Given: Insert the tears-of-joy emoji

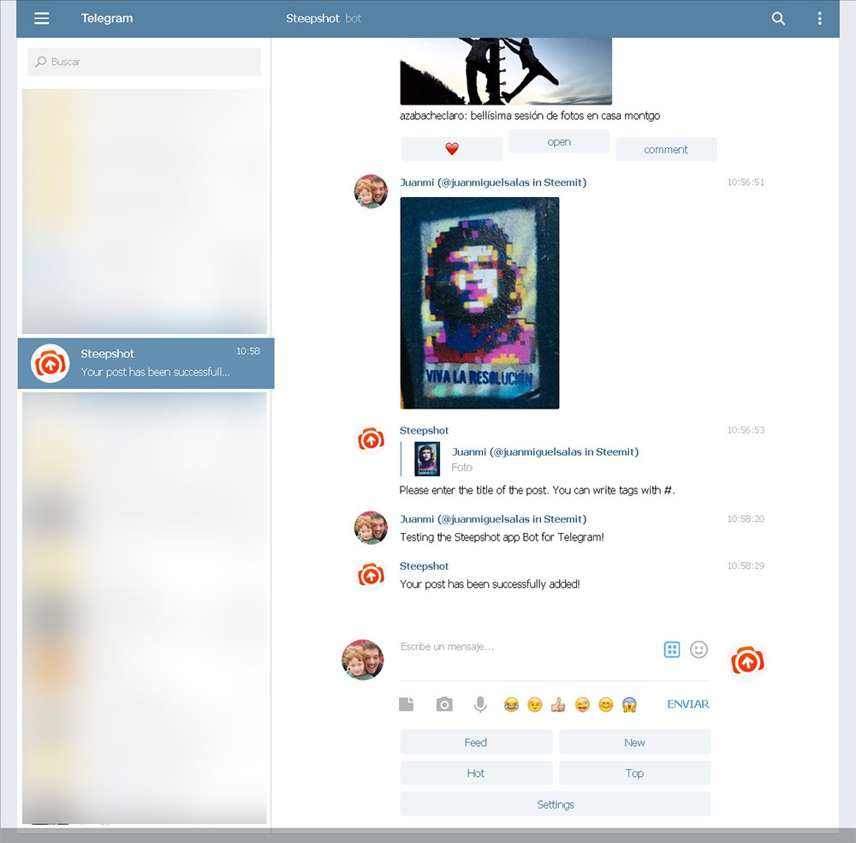Looking at the screenshot, I should coord(511,705).
